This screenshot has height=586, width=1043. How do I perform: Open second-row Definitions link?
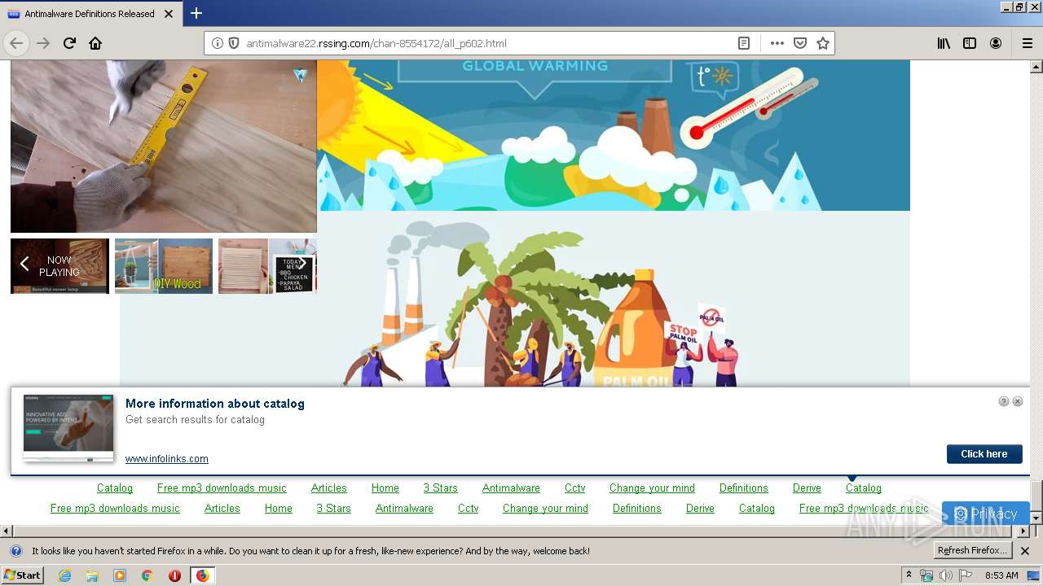(637, 509)
